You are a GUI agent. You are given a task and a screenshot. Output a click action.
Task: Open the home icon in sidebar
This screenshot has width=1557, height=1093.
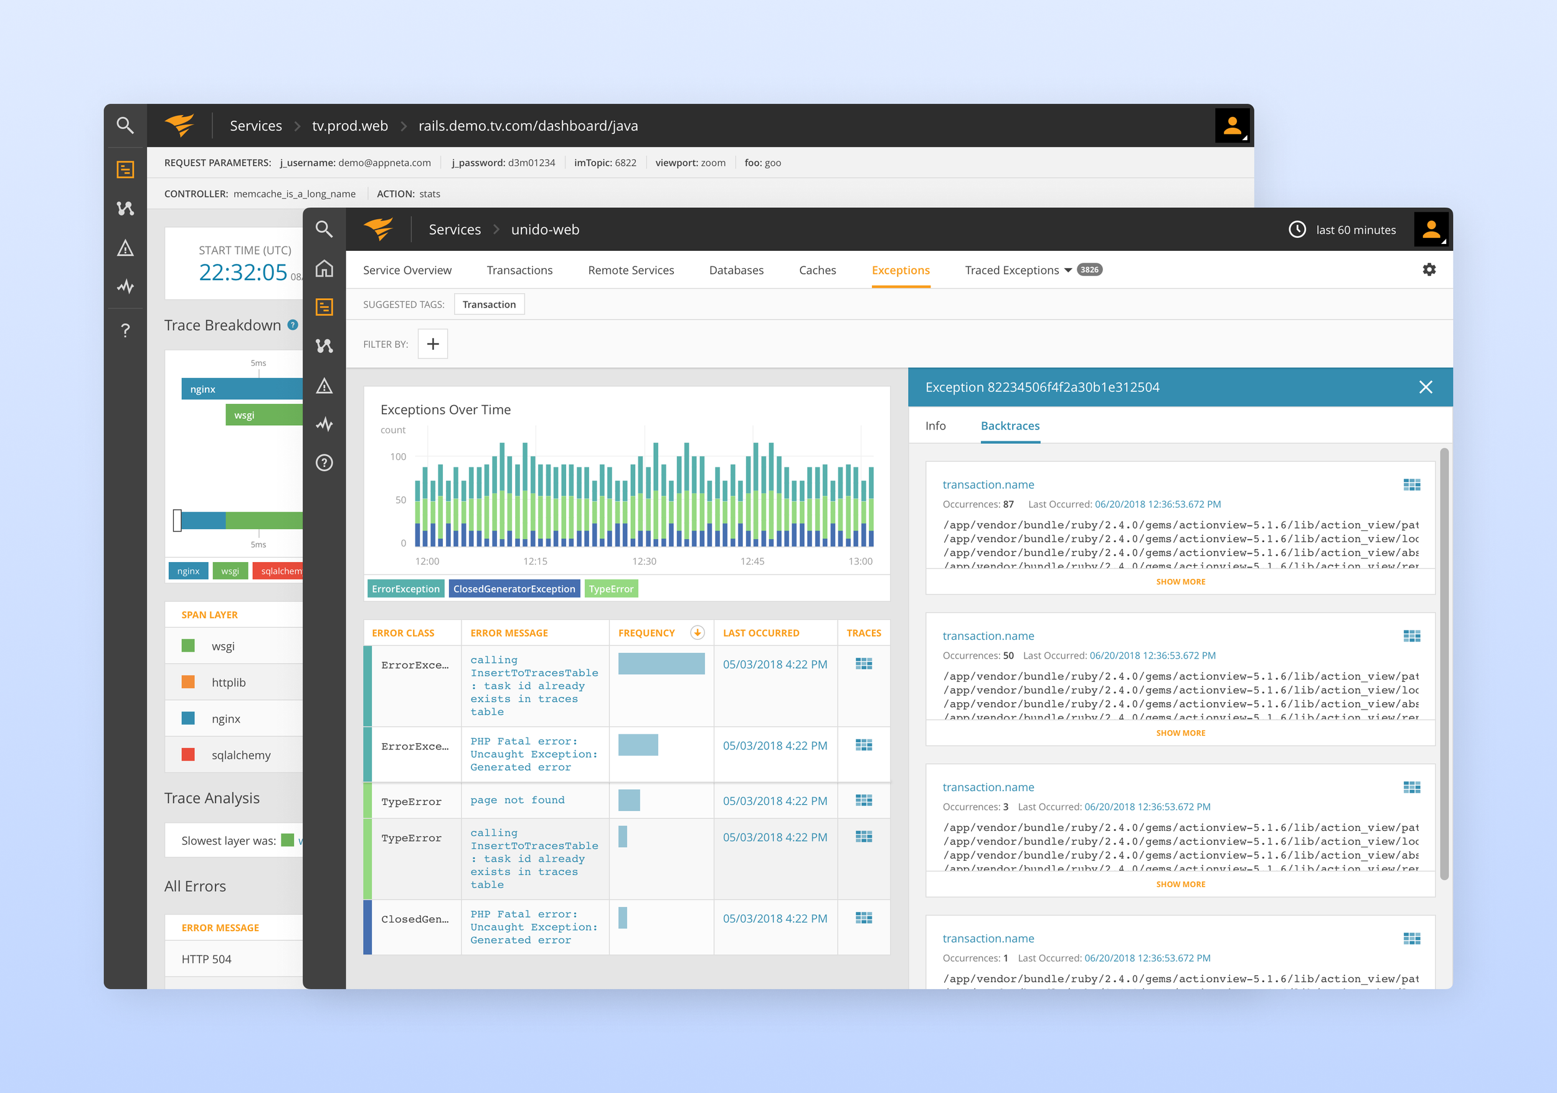click(x=324, y=268)
